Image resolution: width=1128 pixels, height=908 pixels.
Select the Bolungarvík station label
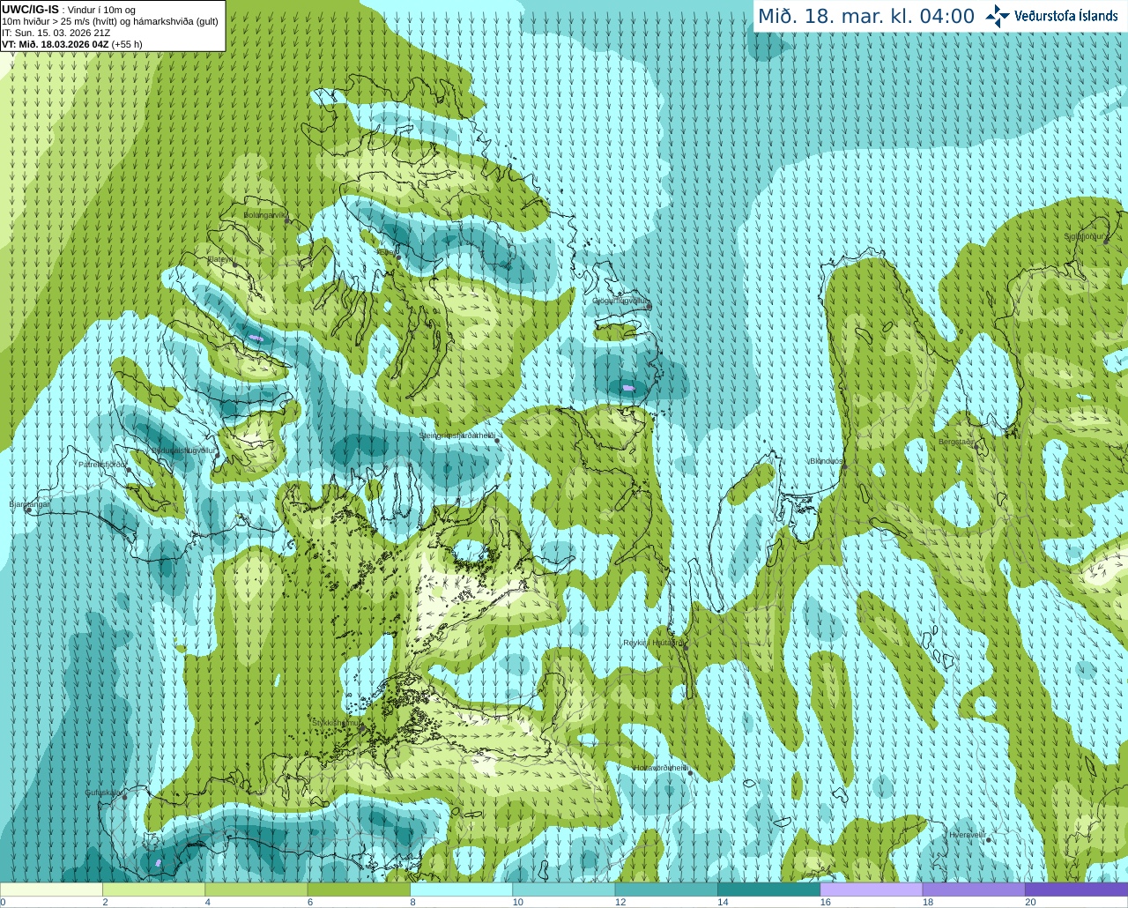265,214
